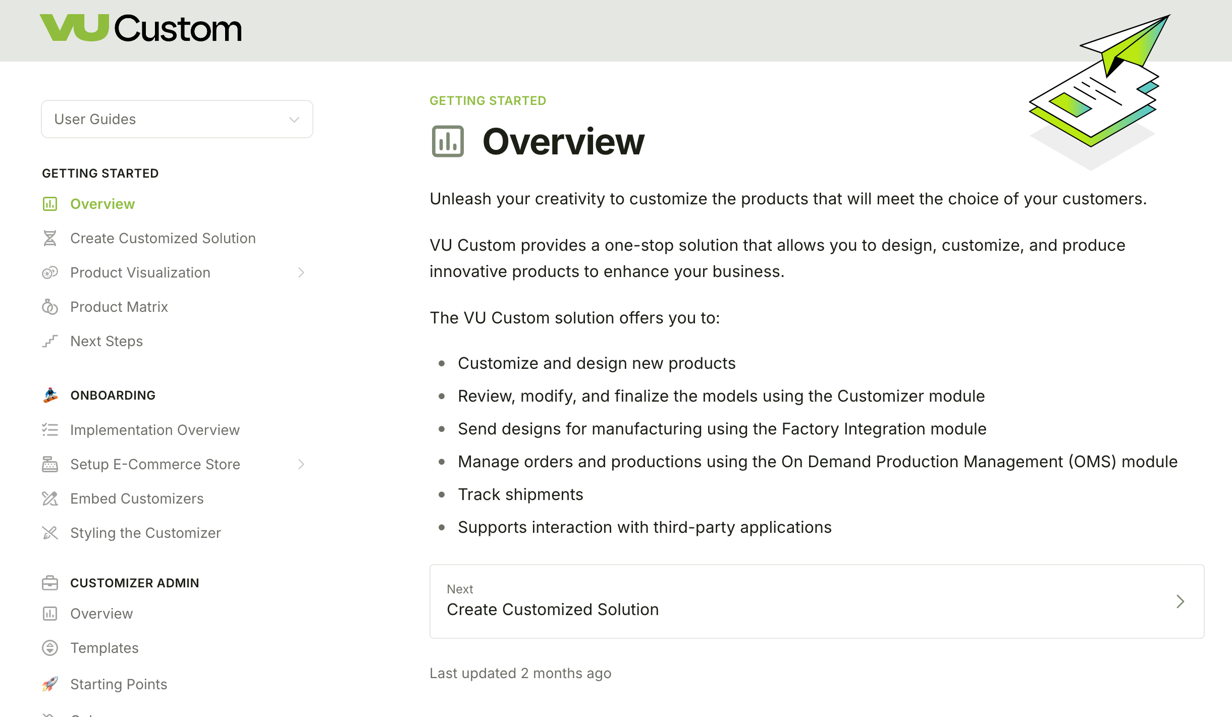The image size is (1232, 717).
Task: Open the Implementation Overview page
Action: (x=154, y=430)
